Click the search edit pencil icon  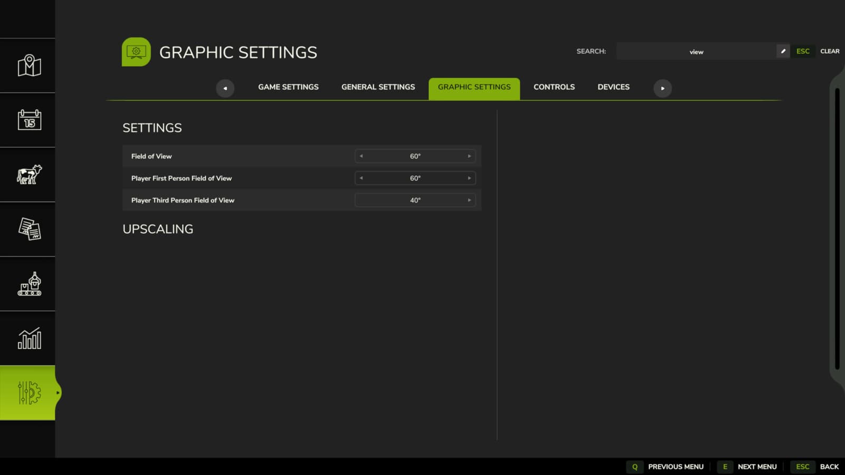(x=783, y=51)
